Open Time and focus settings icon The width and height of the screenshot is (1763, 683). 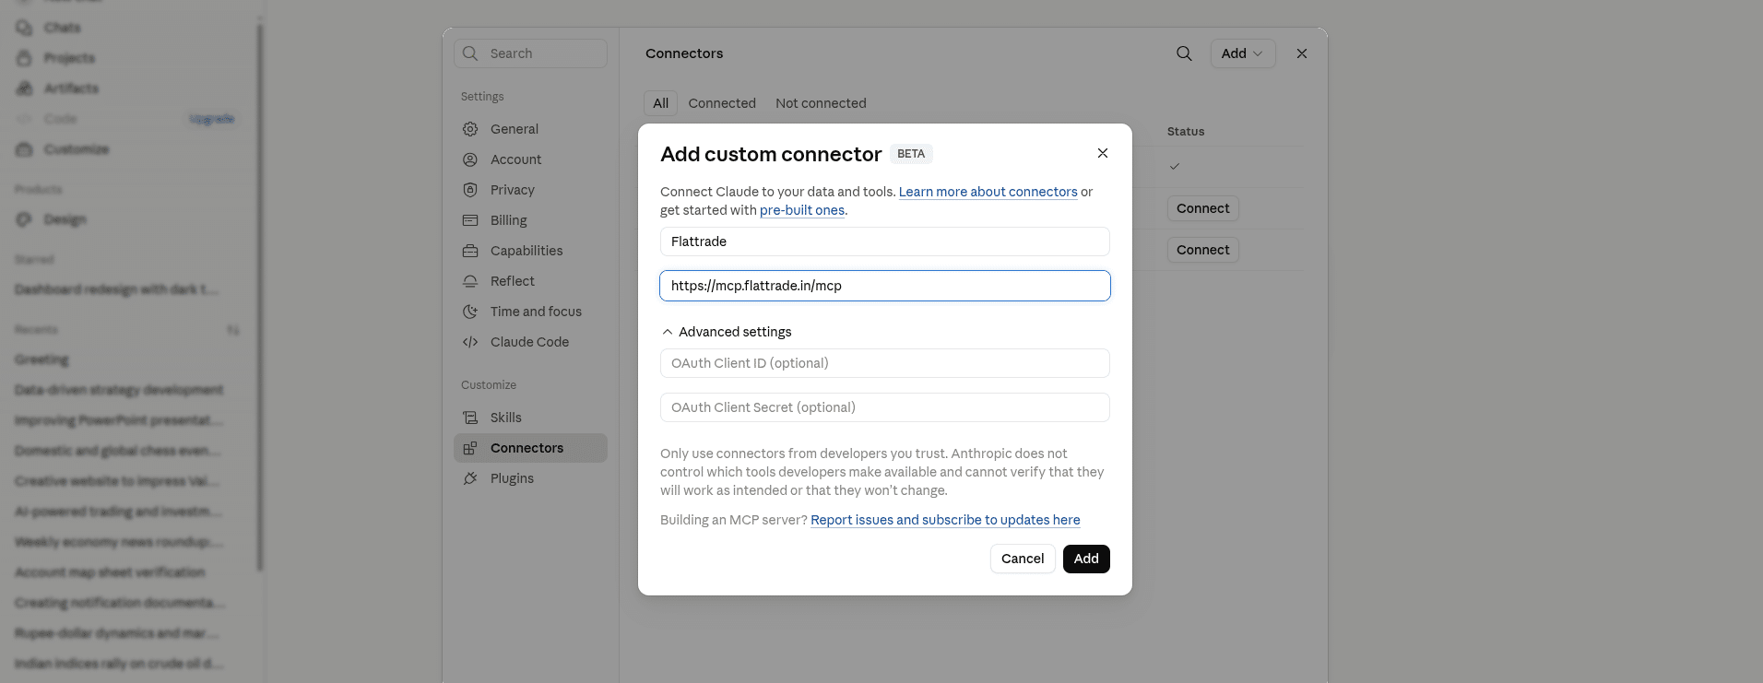point(470,312)
